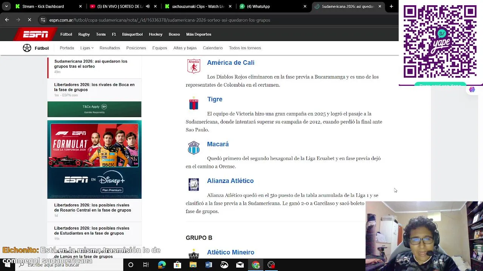The height and width of the screenshot is (271, 483).
Task: Open the Tigre team link
Action: tap(215, 99)
